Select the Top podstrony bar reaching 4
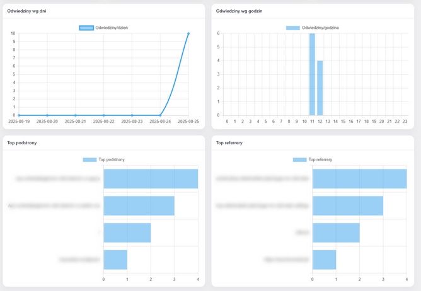Screen dimensions: 421x291 pyautogui.click(x=151, y=179)
